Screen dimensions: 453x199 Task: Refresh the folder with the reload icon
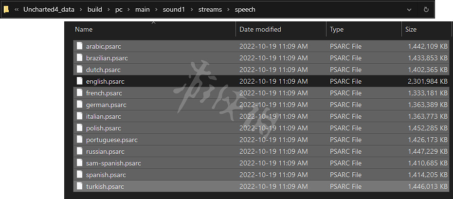[x=426, y=9]
